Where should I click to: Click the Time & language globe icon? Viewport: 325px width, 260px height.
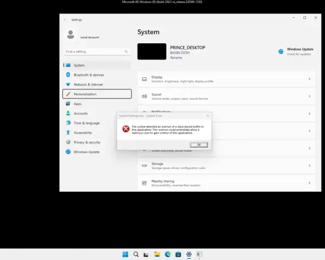[x=68, y=123]
